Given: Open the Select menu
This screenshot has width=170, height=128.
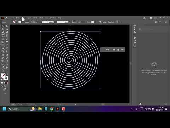Looking at the screenshot, I should tap(35, 18).
